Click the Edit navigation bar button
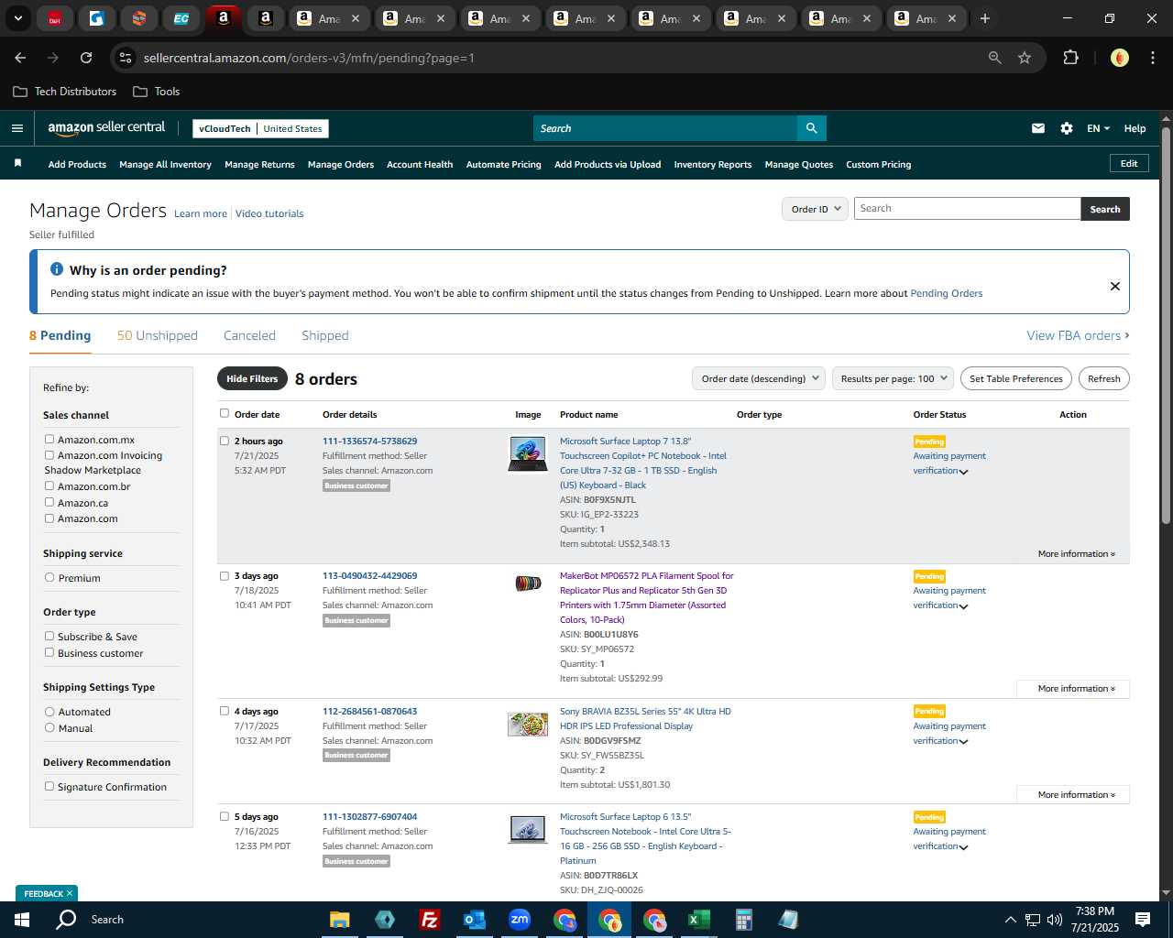Viewport: 1173px width, 938px height. click(1129, 163)
